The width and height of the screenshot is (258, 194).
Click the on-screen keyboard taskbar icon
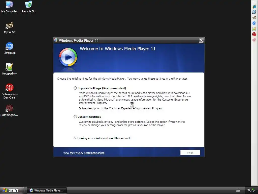[238, 190]
